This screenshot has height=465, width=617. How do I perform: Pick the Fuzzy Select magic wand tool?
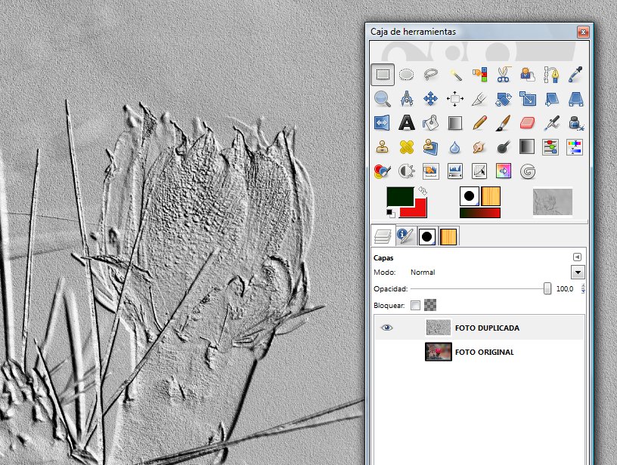click(x=455, y=74)
